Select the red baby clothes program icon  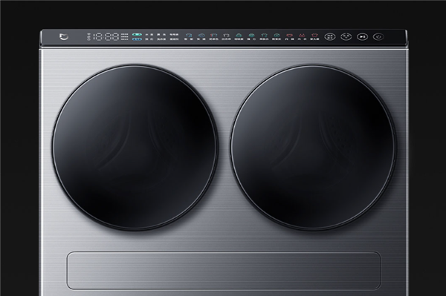tap(314, 35)
